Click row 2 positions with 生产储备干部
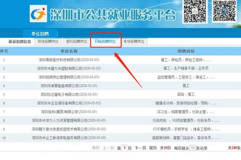 click(186, 68)
